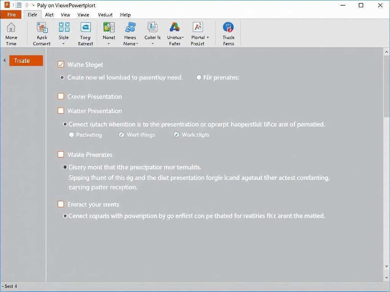Expand the Nonet dropdown arrow
The height and width of the screenshot is (292, 390).
[109, 44]
